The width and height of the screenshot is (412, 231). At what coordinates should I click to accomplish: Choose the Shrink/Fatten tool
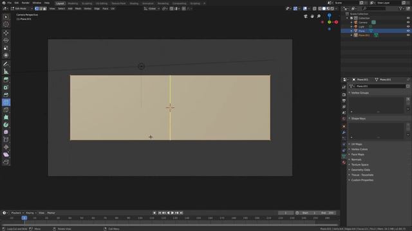tap(6, 147)
